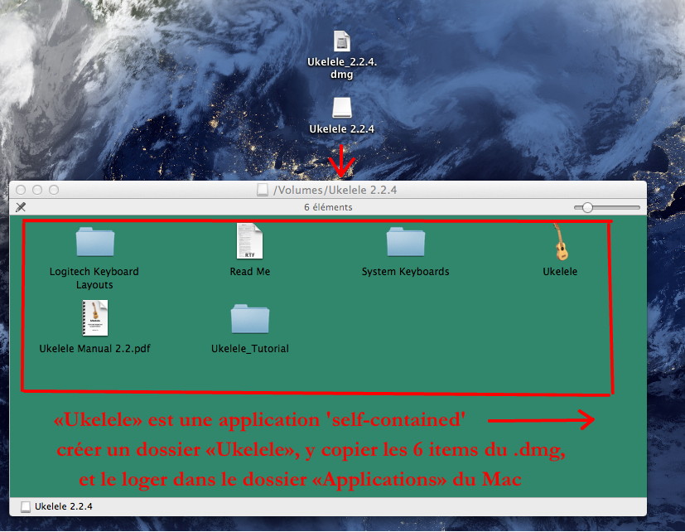Click the "System Keyboards" folder name

point(405,272)
